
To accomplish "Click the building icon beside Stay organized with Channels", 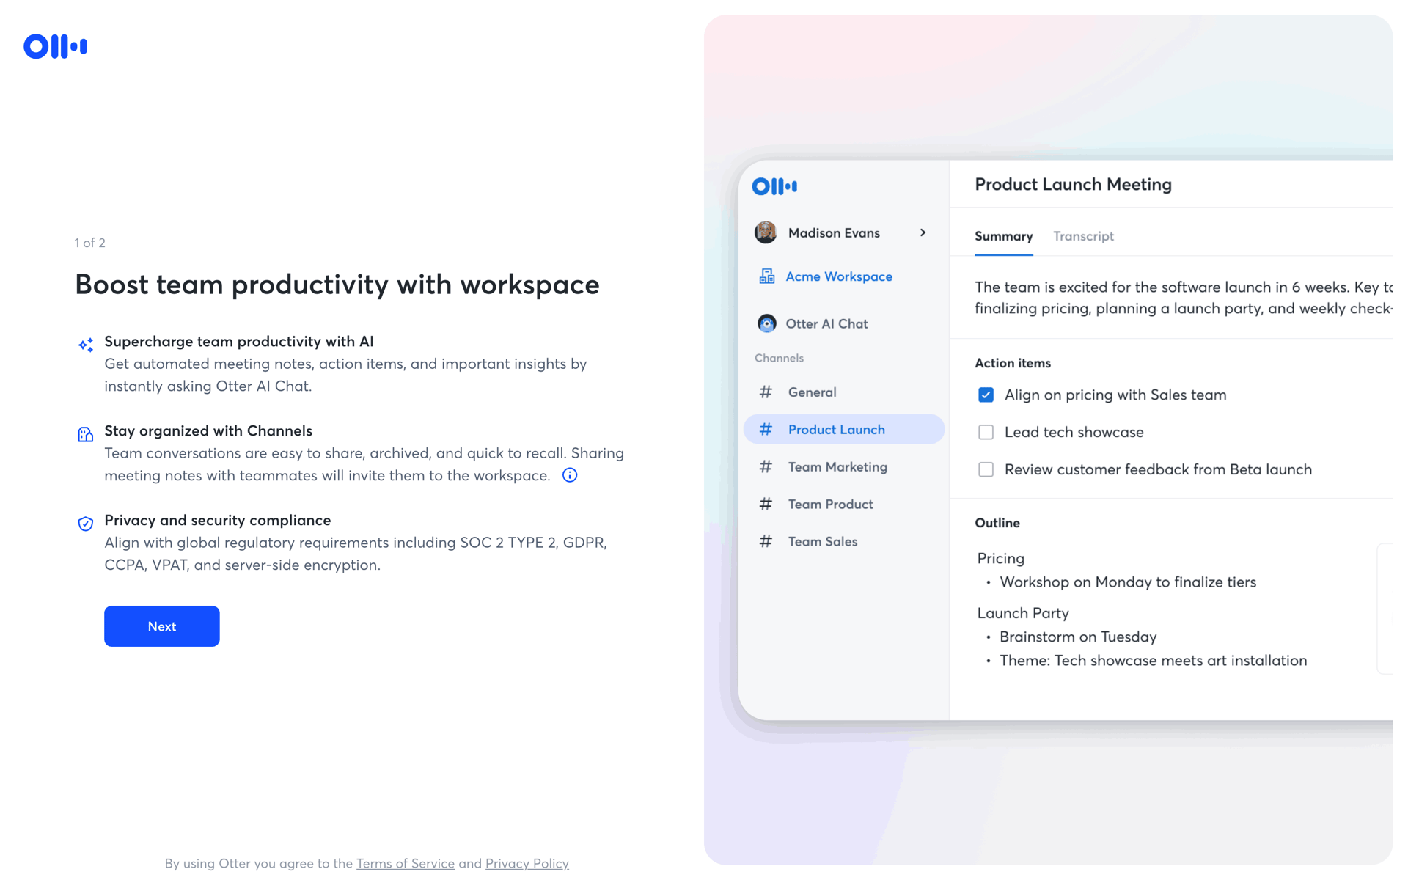I will pyautogui.click(x=86, y=434).
